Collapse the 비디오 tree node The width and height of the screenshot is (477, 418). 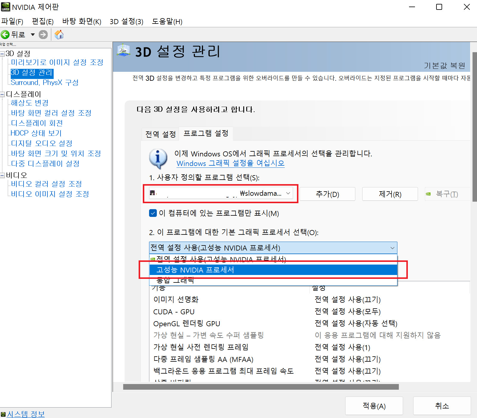coord(2,175)
